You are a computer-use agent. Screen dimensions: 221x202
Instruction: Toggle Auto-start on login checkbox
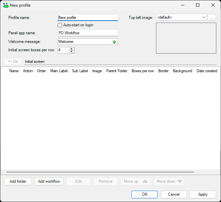(60, 25)
